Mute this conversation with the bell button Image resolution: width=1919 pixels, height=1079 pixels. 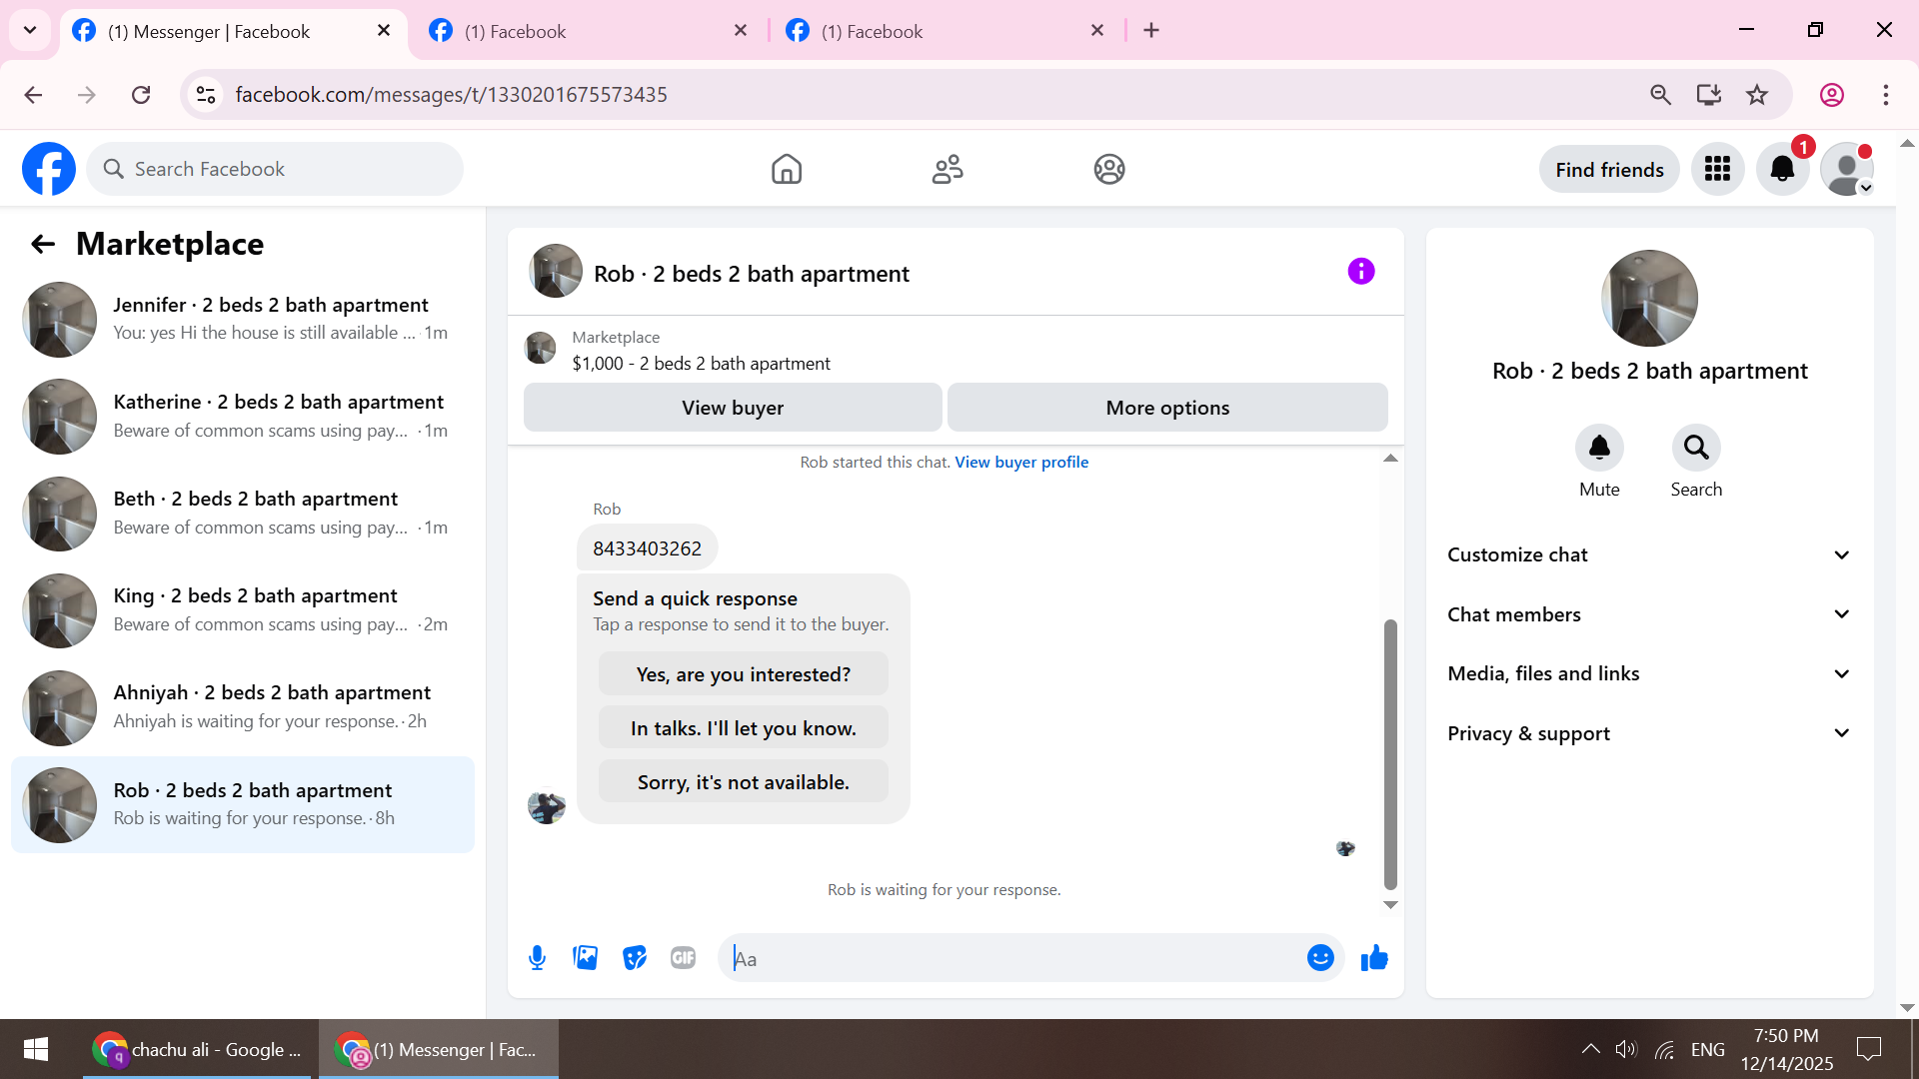coord(1599,448)
